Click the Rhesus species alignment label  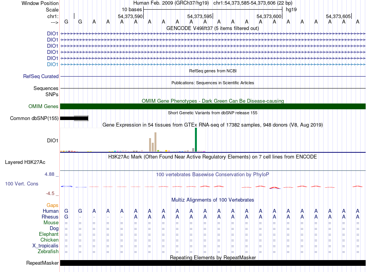[50, 217]
